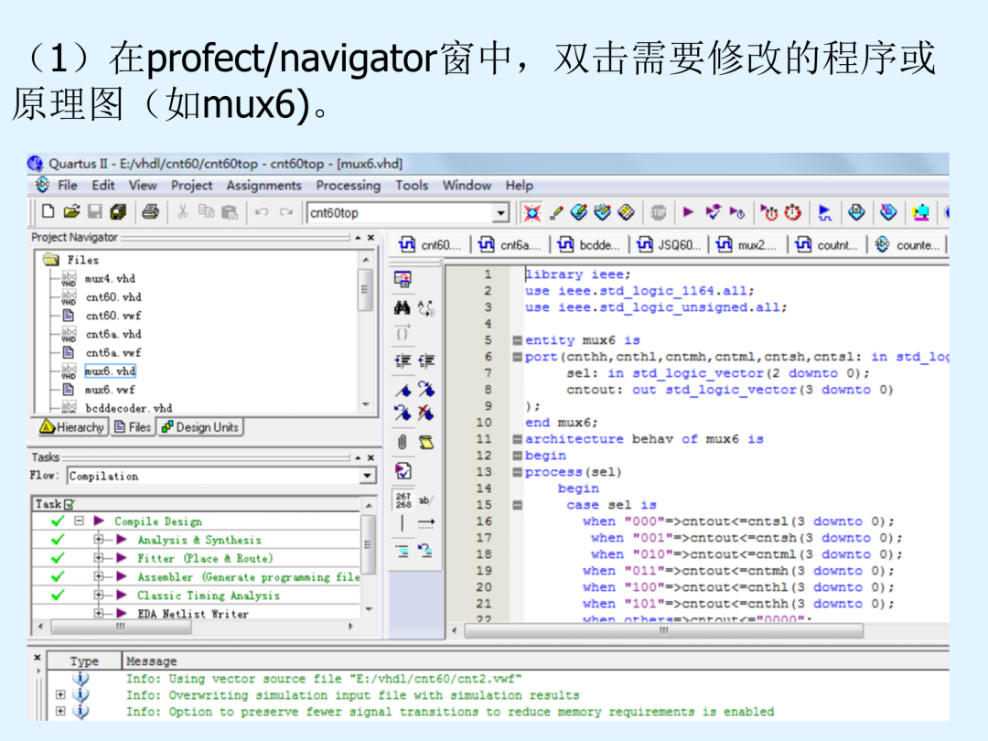Click the Copy toolbar icon
Image resolution: width=988 pixels, height=741 pixels.
click(206, 211)
